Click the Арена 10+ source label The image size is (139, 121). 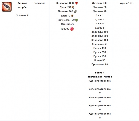126,3
